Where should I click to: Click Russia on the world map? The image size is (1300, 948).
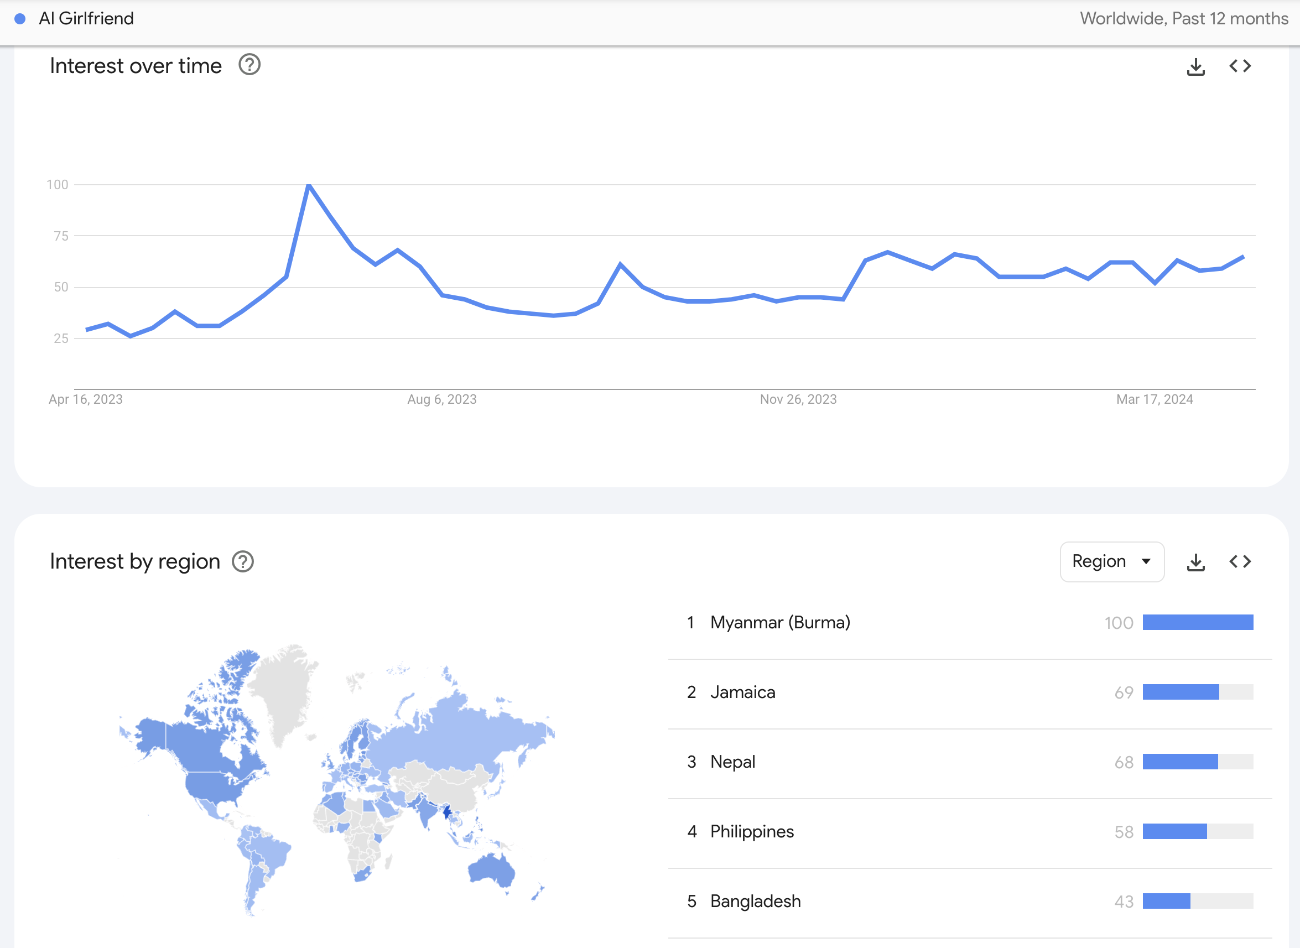(x=459, y=735)
